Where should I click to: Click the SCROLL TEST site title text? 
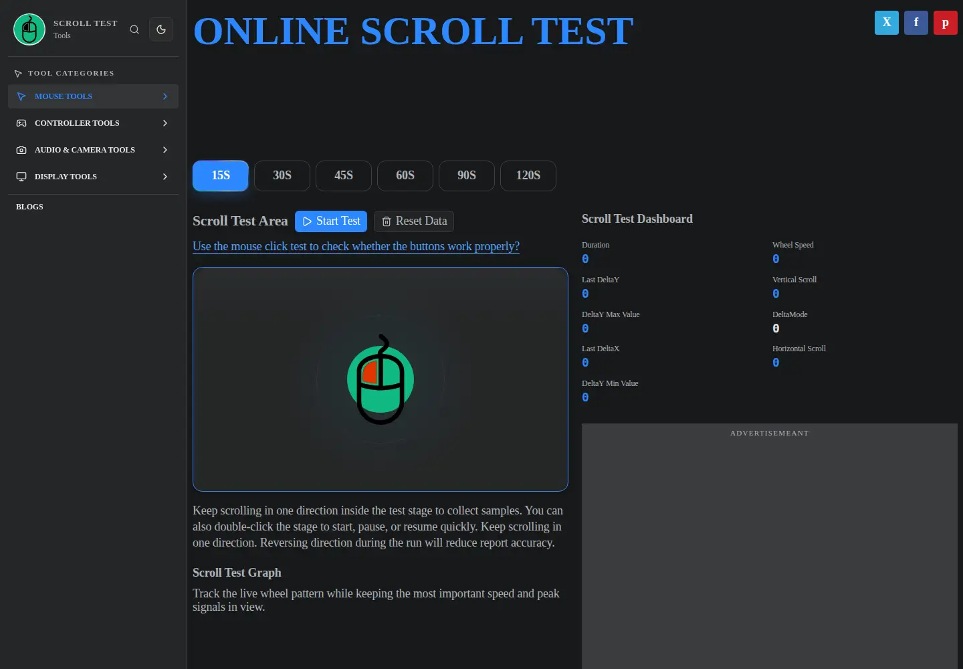pyautogui.click(x=86, y=23)
